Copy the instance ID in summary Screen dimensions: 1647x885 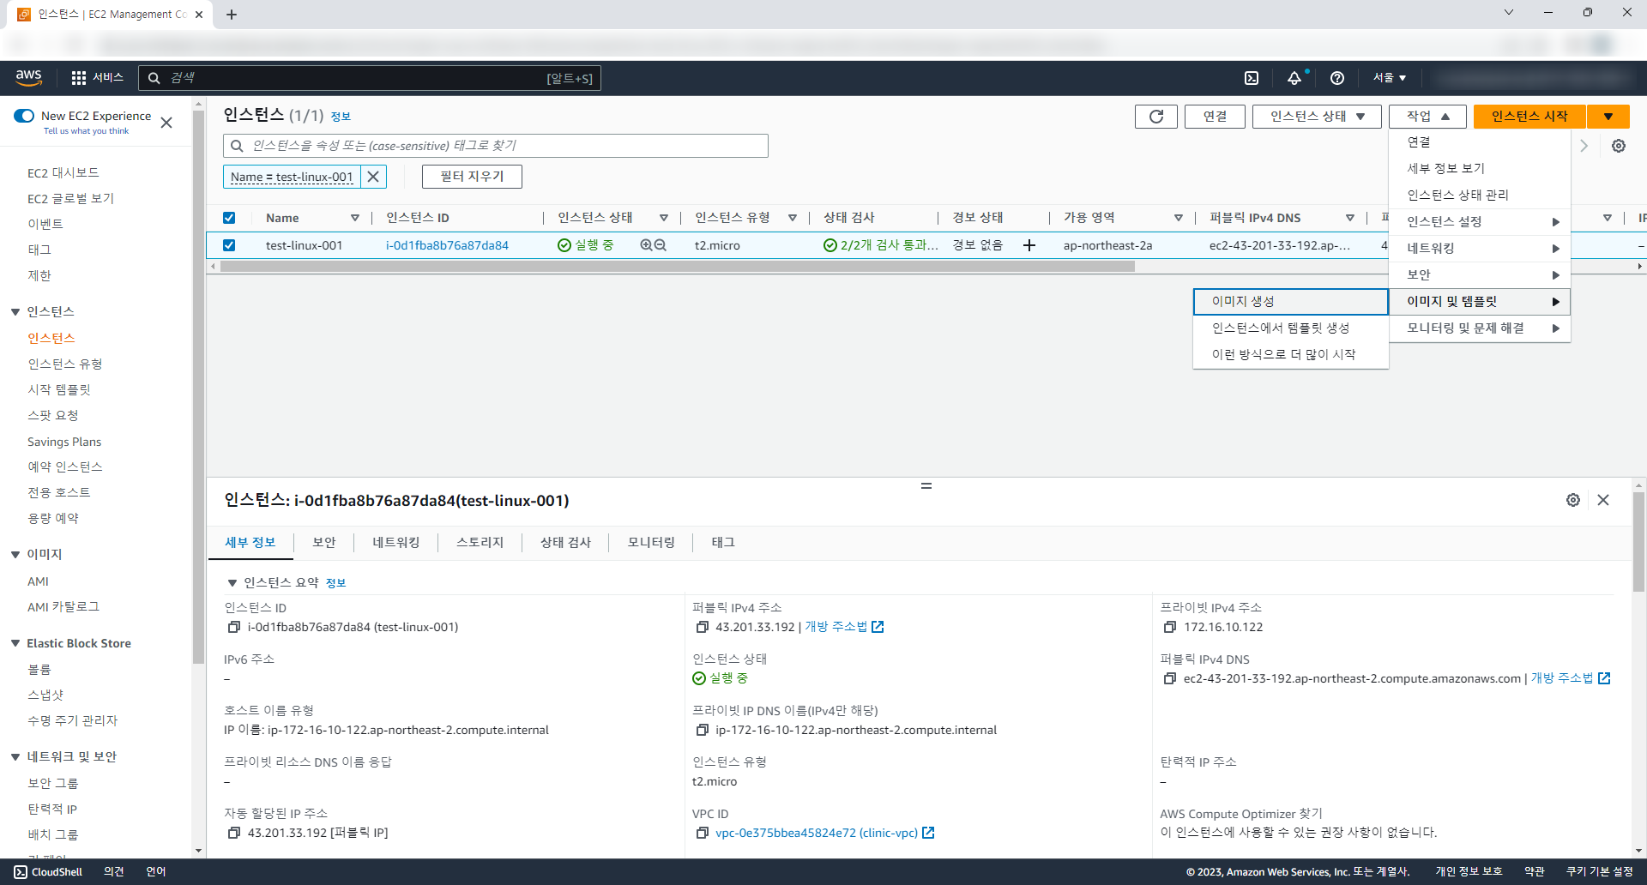(x=233, y=627)
